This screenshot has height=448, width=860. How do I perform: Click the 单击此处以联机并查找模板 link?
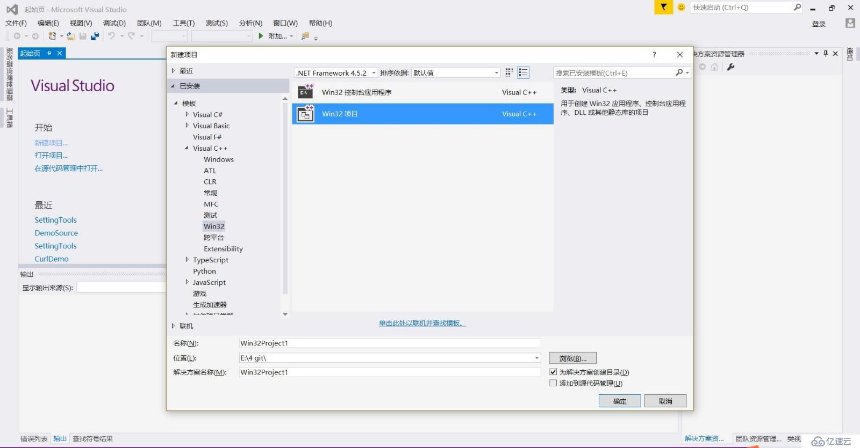pyautogui.click(x=422, y=323)
